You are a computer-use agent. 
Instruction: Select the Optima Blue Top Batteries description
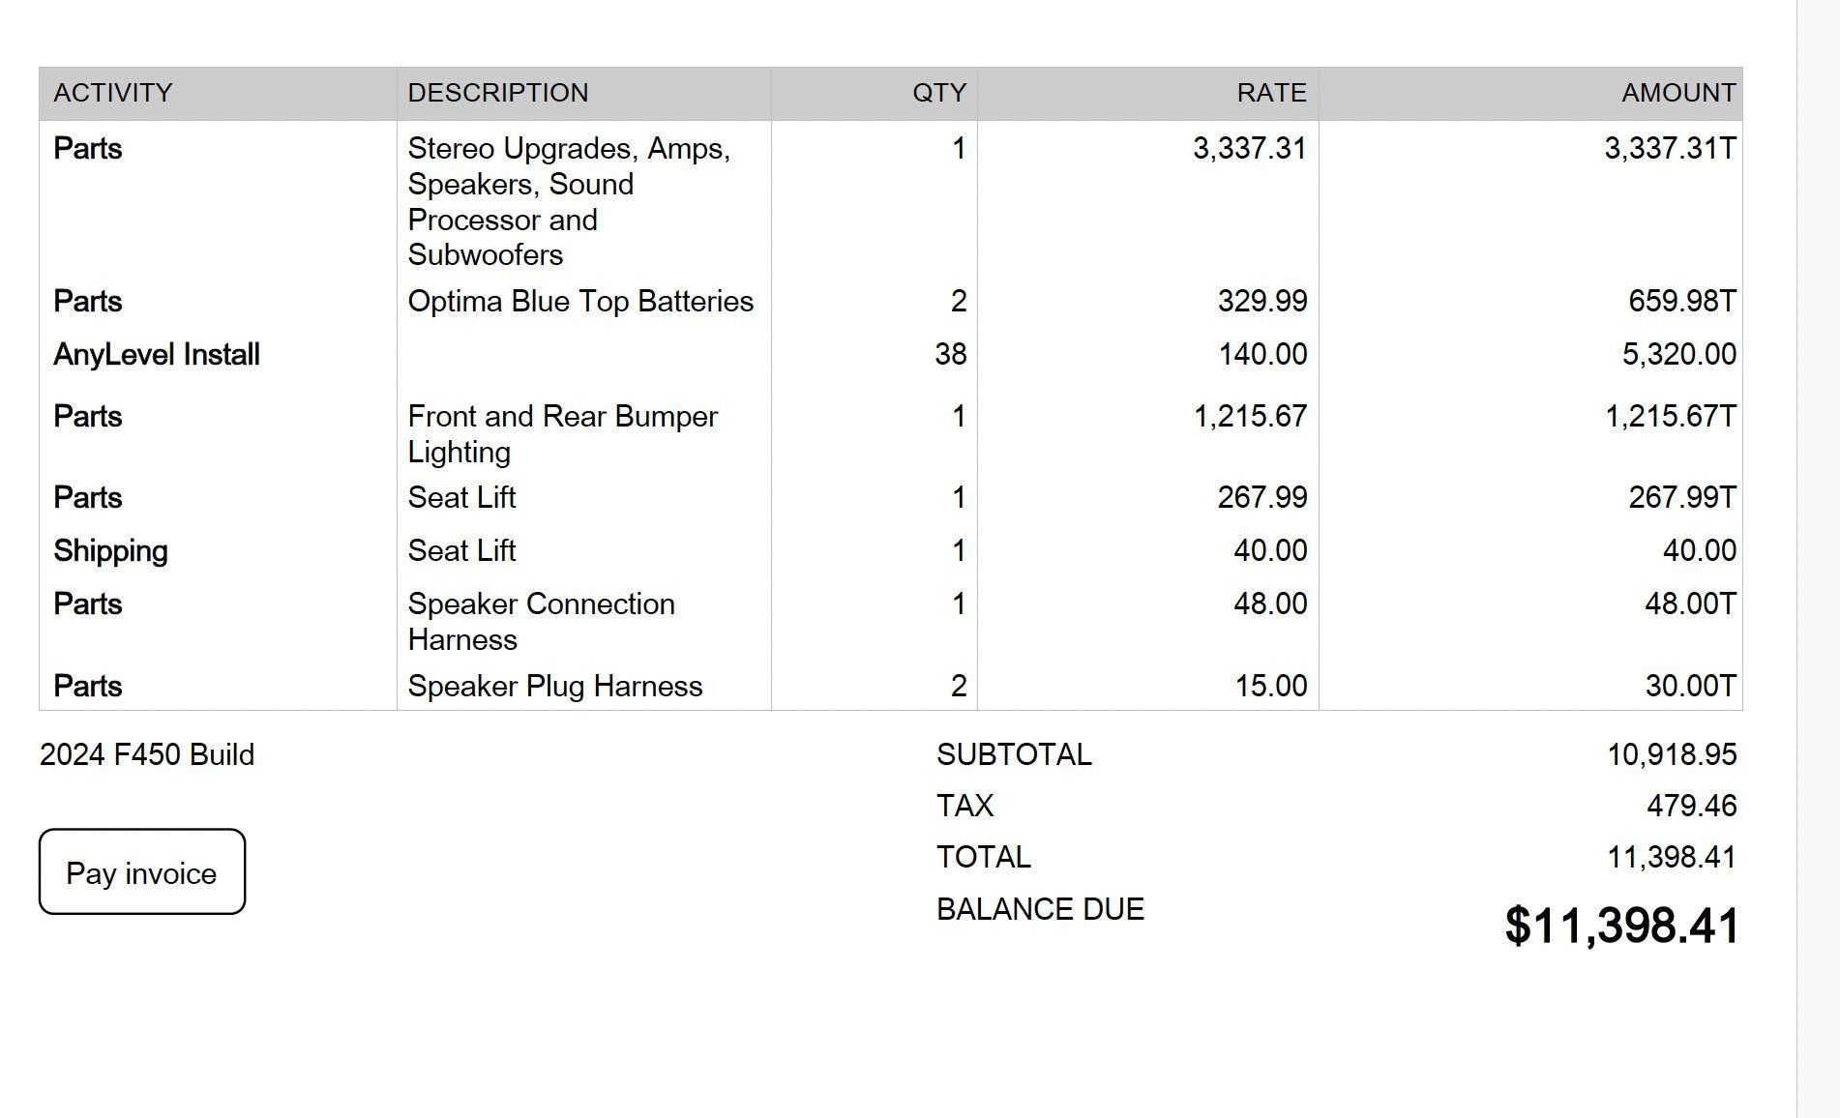coord(580,302)
